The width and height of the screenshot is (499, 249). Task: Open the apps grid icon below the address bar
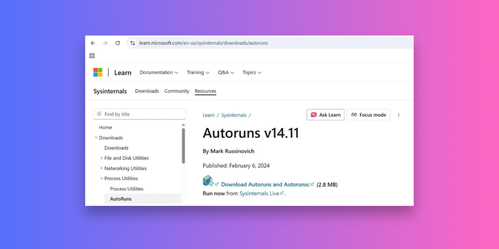92,55
